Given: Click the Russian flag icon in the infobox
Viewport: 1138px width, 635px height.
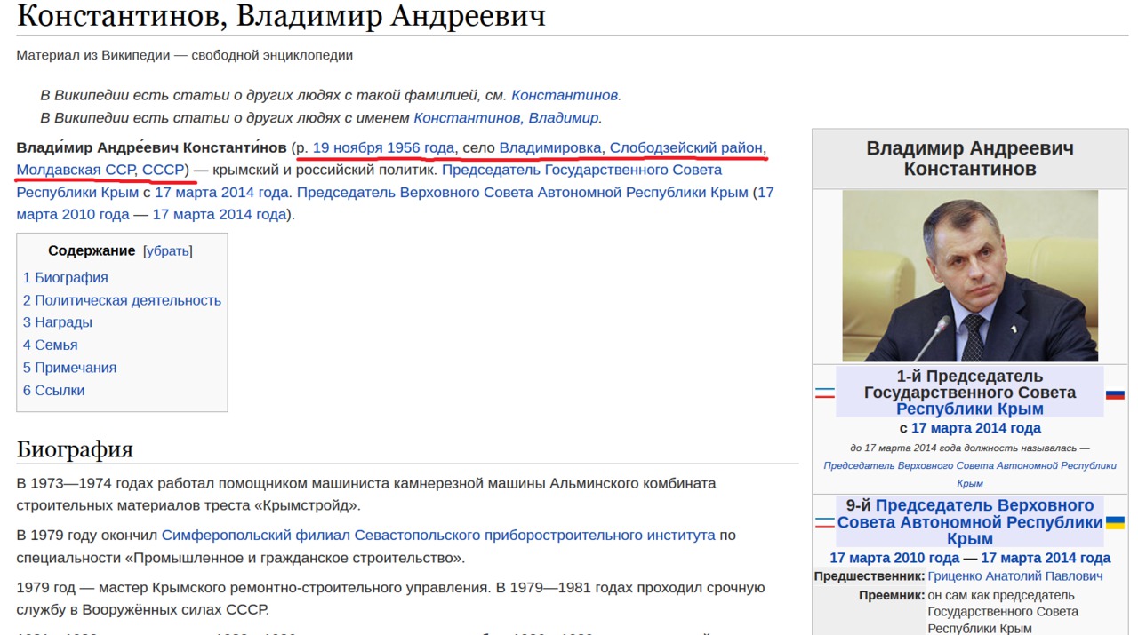Looking at the screenshot, I should coord(1115,393).
